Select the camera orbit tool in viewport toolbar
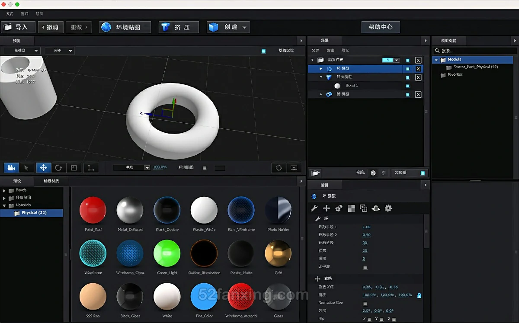Viewport: 519px width, 323px height. (12, 168)
